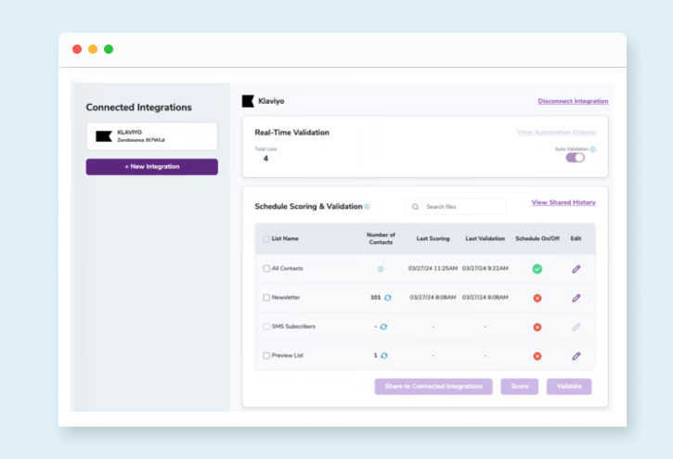Image resolution: width=673 pixels, height=459 pixels.
Task: Click the Search files input field
Action: (x=455, y=207)
